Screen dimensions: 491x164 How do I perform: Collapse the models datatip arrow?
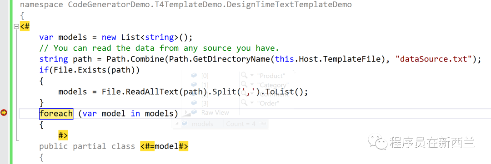(177, 124)
